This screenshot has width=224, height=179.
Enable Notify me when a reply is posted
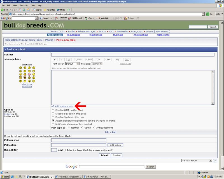pos(53,124)
